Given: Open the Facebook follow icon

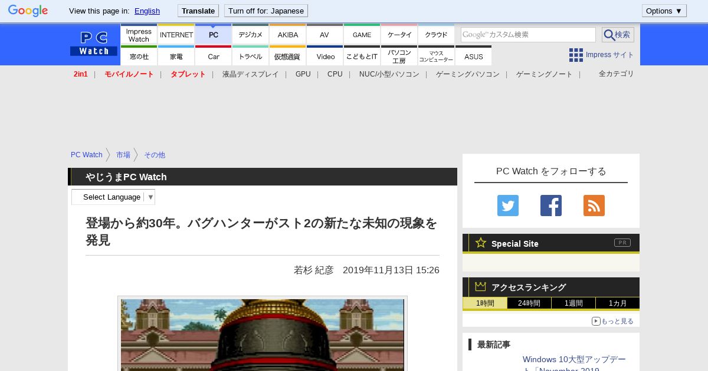Looking at the screenshot, I should pos(551,206).
